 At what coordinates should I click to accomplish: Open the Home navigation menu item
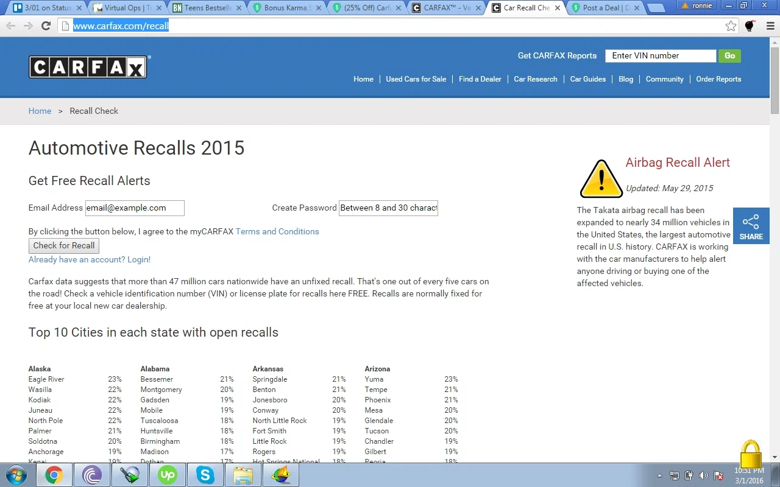[x=363, y=79]
